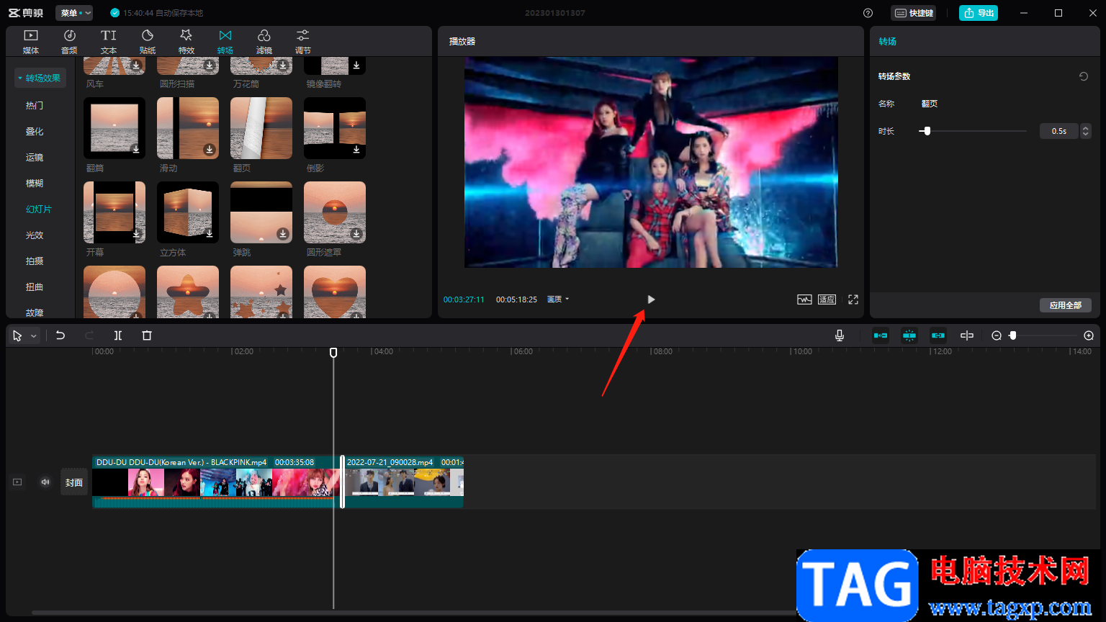Open the 画质 quality dropdown
Viewport: 1106px width, 622px height.
(x=558, y=299)
